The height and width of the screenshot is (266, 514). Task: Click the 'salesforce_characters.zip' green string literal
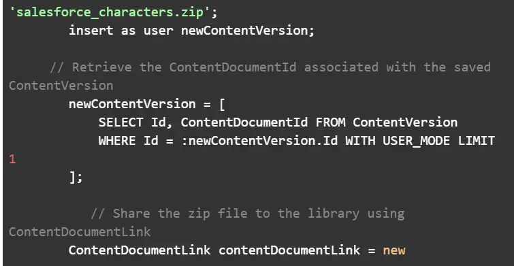coord(110,12)
